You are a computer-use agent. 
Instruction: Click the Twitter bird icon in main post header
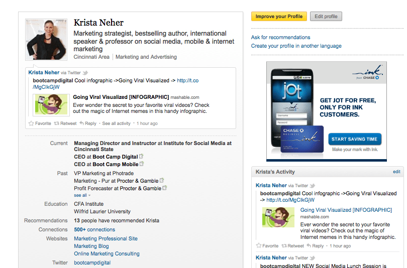[x=85, y=73]
